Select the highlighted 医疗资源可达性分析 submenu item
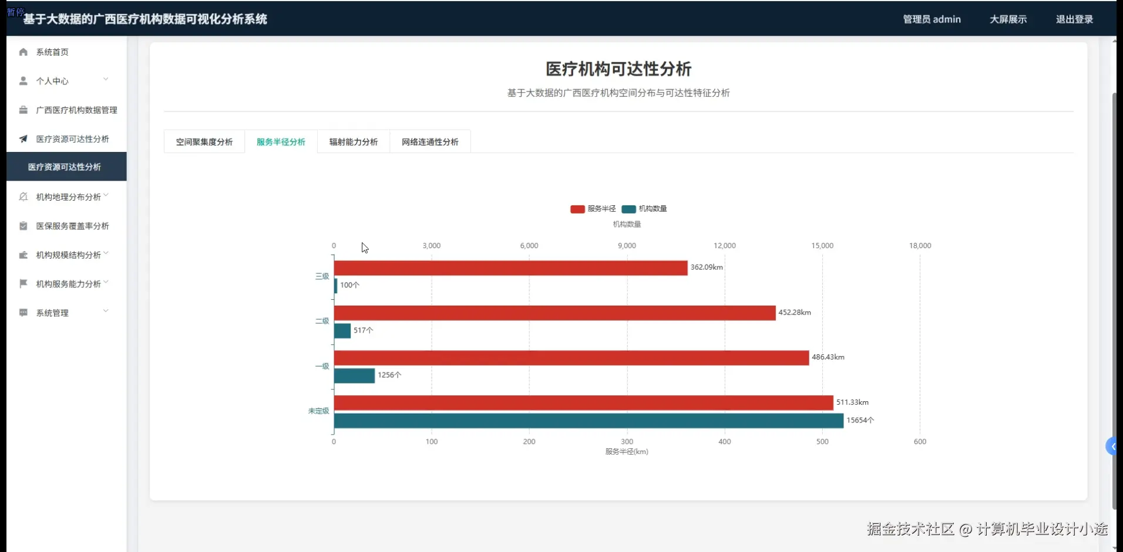The height and width of the screenshot is (552, 1123). [x=66, y=167]
